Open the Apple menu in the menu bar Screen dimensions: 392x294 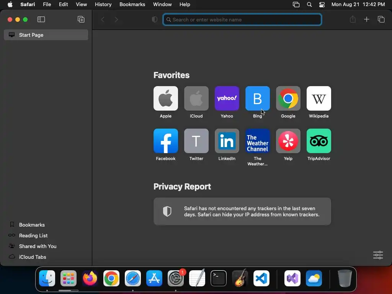(x=10, y=5)
